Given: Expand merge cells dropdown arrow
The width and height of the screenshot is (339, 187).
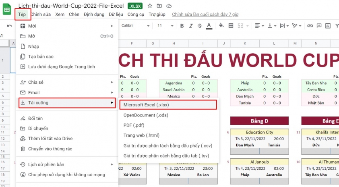Looking at the screenshot, I should click(248, 26).
